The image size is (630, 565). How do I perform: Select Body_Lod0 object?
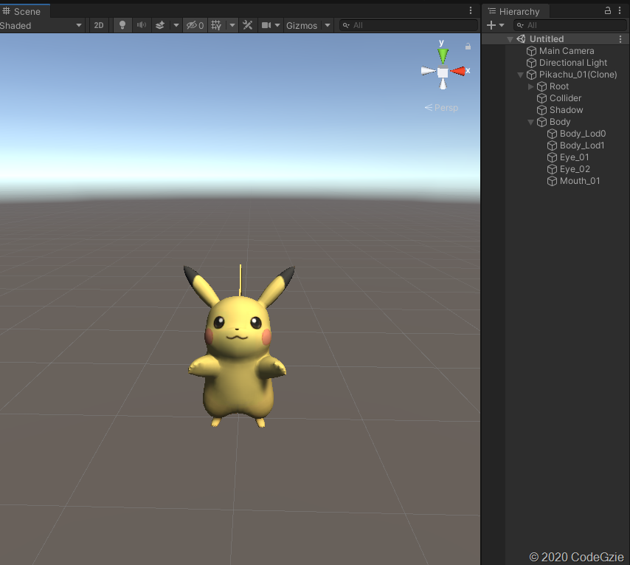(x=583, y=134)
